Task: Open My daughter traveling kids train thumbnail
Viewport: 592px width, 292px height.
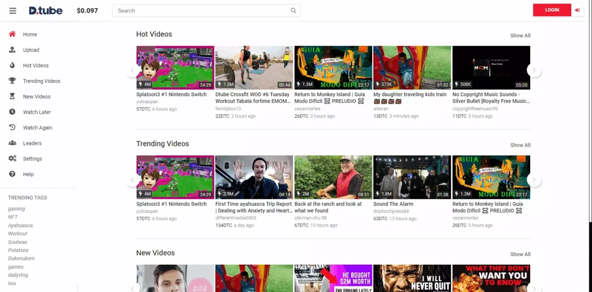Action: [x=412, y=68]
